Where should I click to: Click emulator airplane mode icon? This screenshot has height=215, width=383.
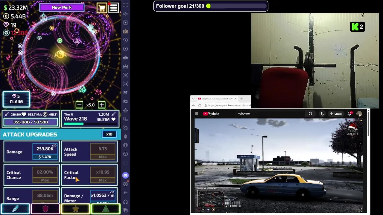[x=125, y=110]
